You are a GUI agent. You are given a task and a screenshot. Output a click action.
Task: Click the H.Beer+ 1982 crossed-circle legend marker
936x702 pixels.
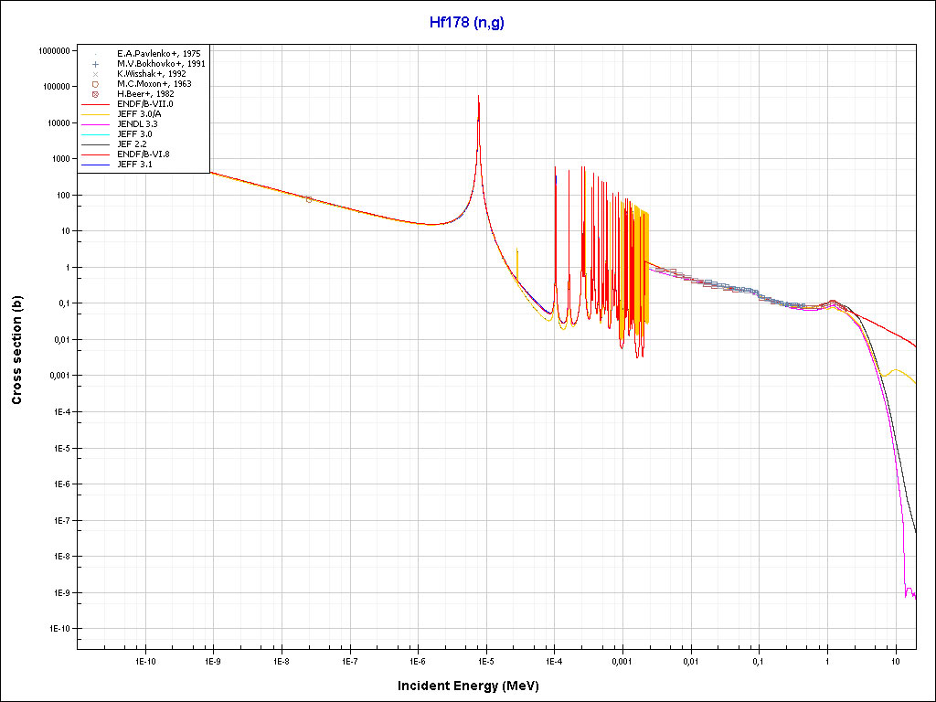point(95,94)
